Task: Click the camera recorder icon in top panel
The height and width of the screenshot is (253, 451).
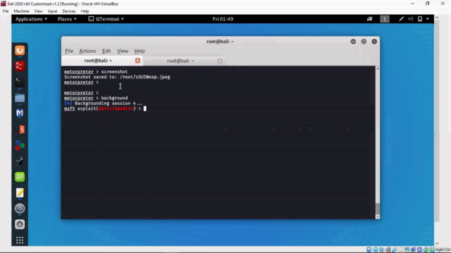Action: point(369,19)
